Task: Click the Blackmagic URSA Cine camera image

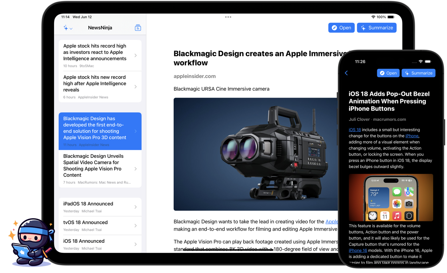Action: pos(256,154)
